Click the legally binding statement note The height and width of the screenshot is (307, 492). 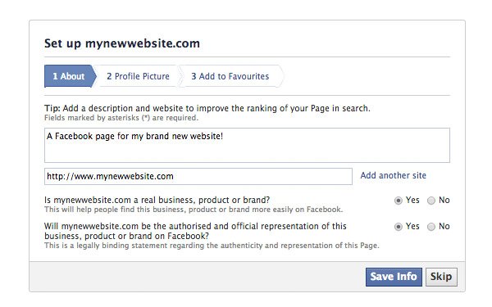point(212,246)
